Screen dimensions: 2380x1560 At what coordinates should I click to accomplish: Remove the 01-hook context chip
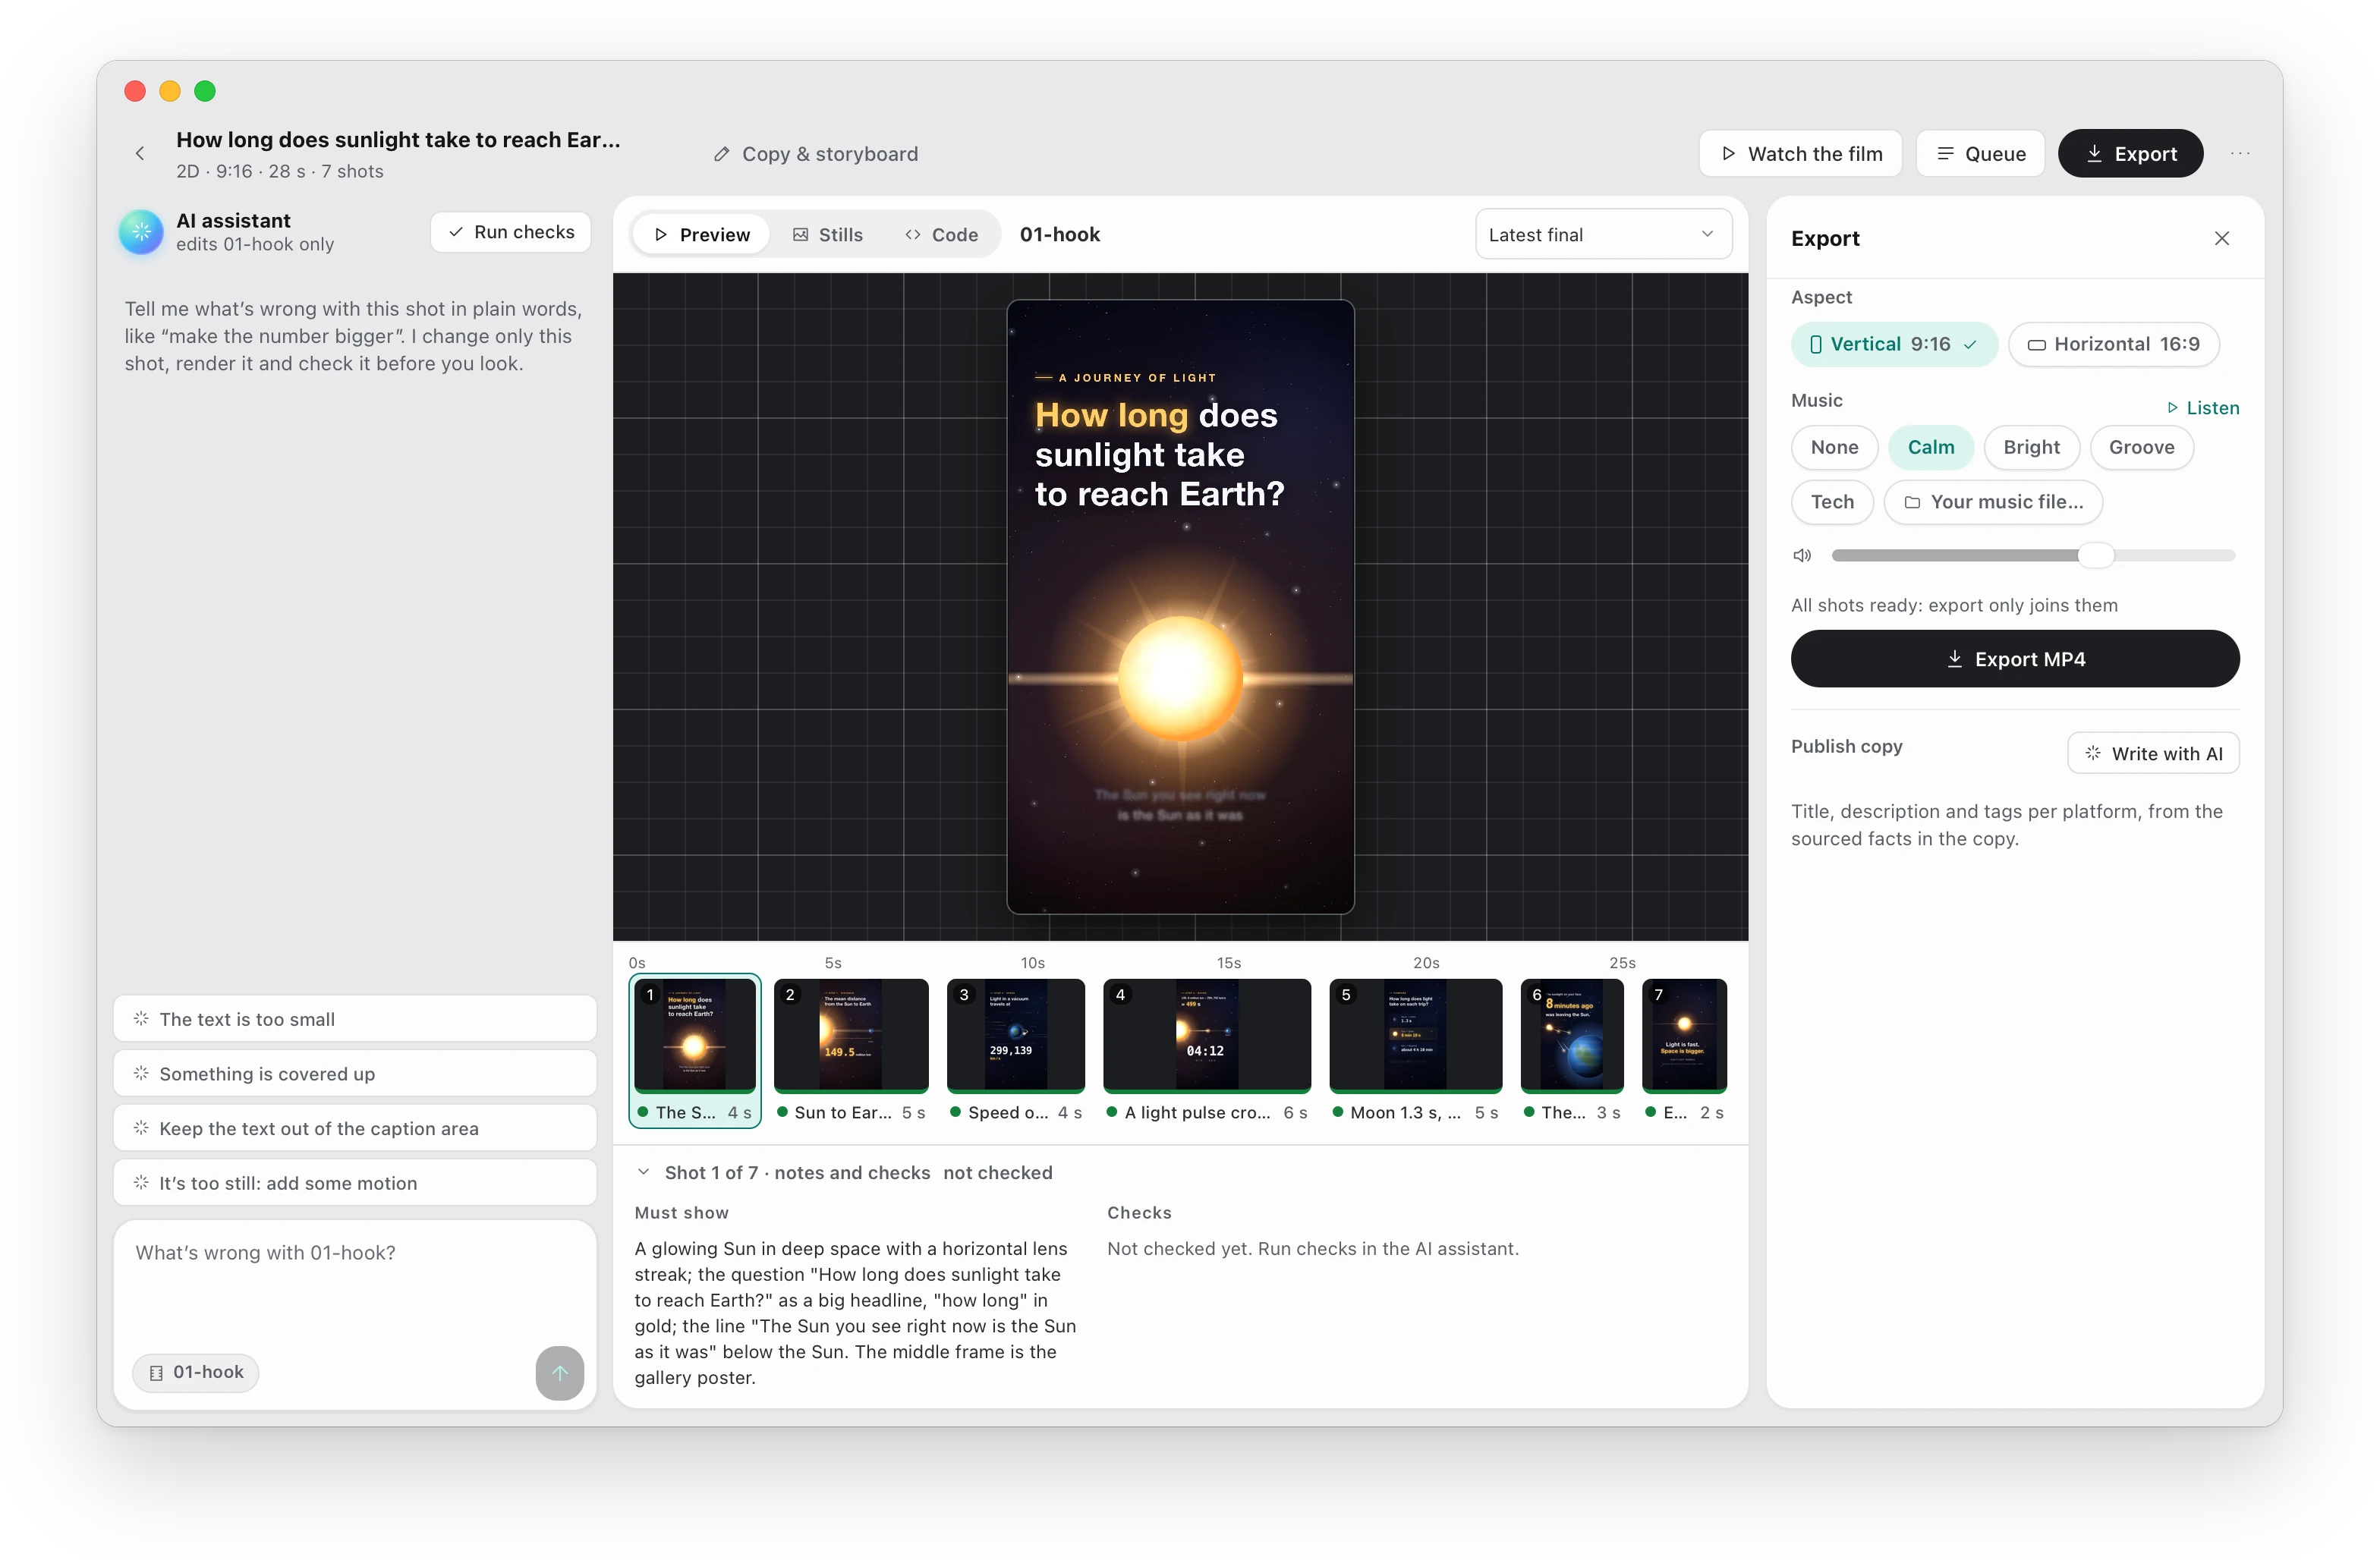tap(196, 1372)
